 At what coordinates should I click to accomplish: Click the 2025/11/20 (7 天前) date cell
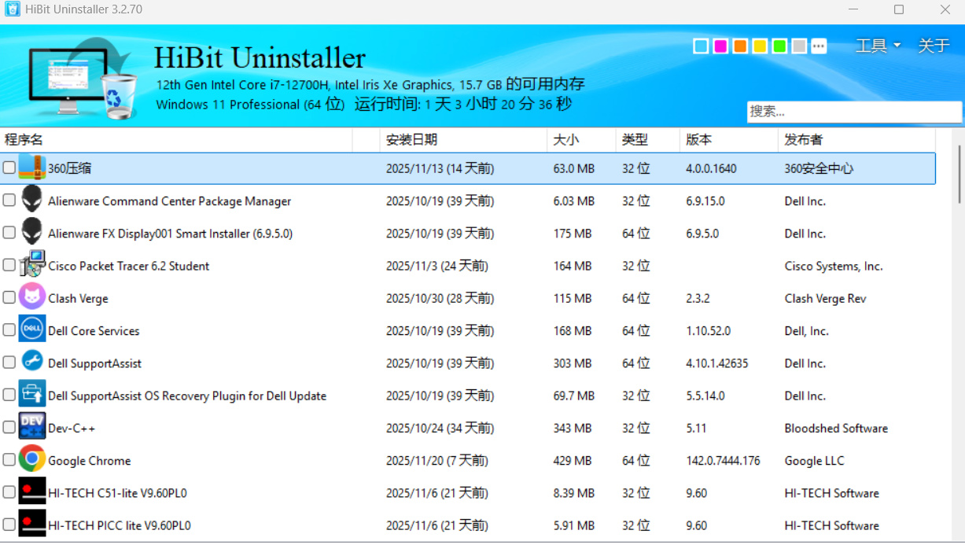click(437, 461)
